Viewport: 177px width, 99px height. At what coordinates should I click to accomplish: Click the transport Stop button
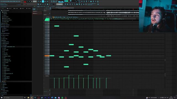(30, 2)
